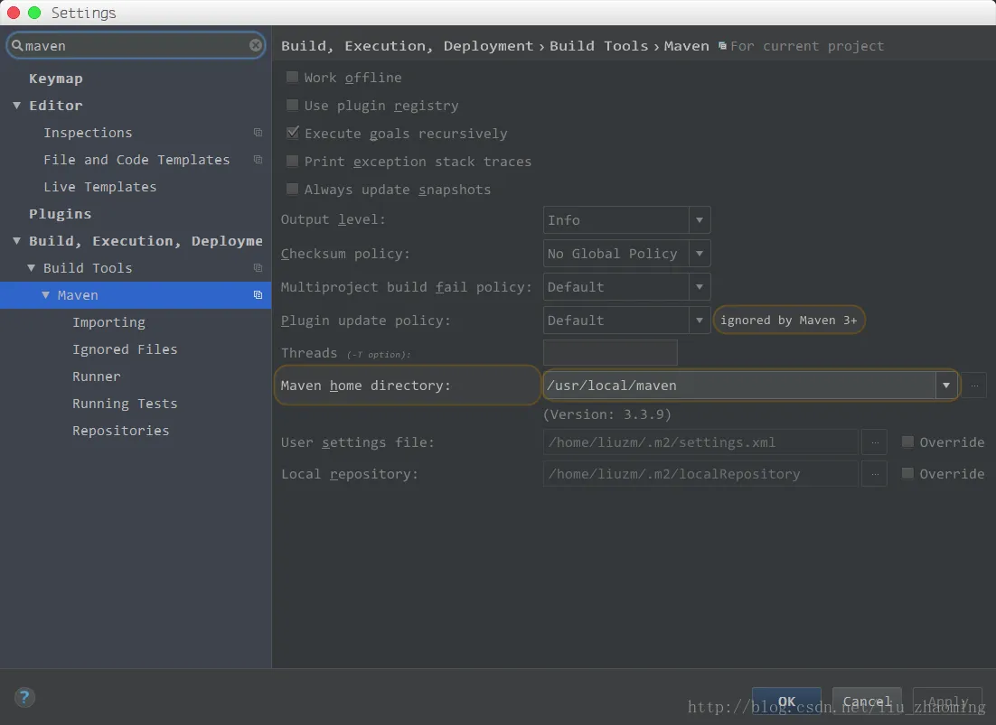996x725 pixels.
Task: Open the Output level dropdown
Action: pyautogui.click(x=699, y=220)
